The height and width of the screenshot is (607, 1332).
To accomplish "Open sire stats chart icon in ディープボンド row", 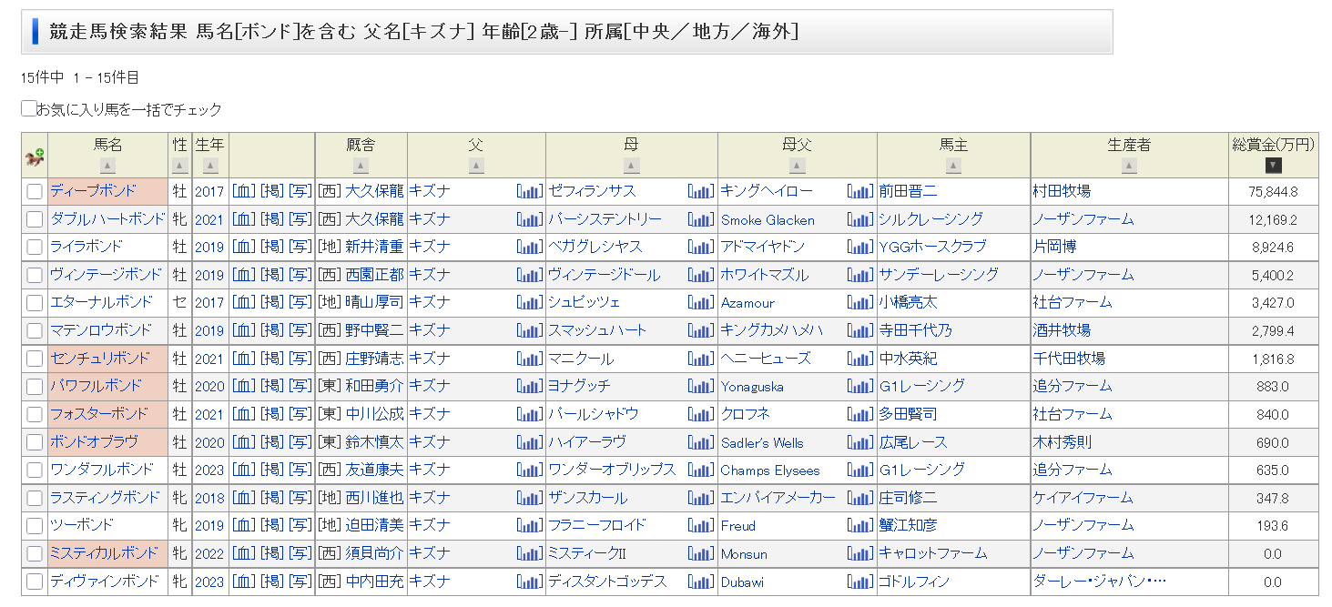I will coord(529,191).
